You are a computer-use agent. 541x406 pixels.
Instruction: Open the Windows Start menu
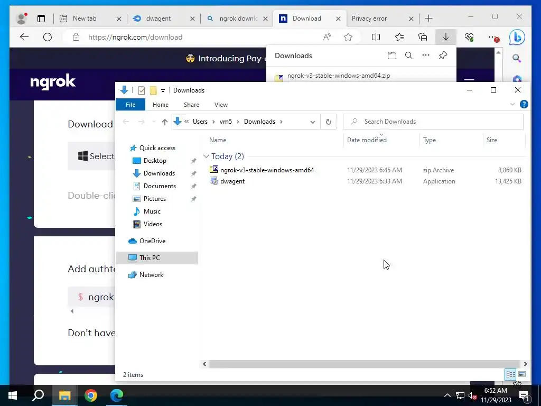(x=13, y=395)
